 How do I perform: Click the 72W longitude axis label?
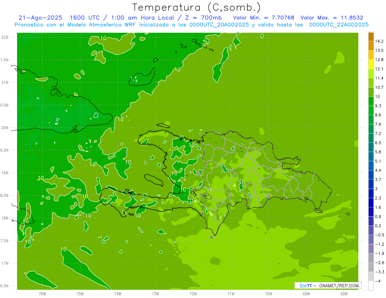click(193, 293)
